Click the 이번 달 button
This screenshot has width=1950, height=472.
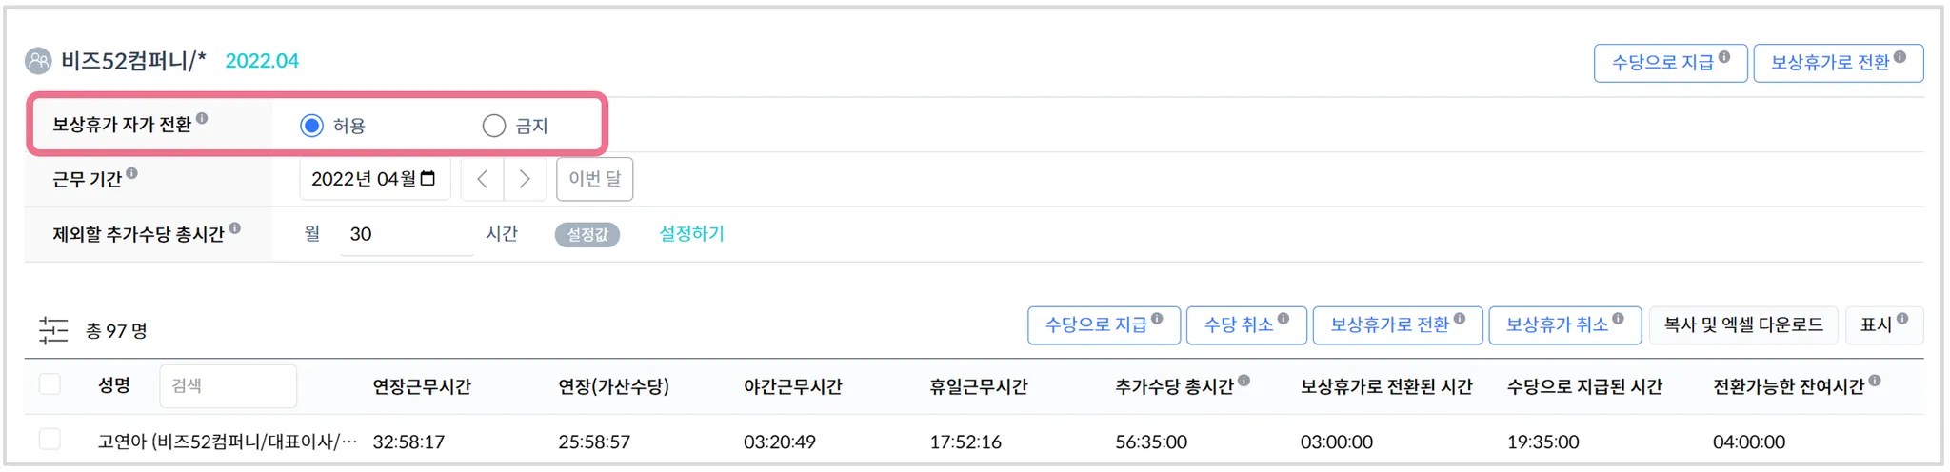pyautogui.click(x=594, y=179)
